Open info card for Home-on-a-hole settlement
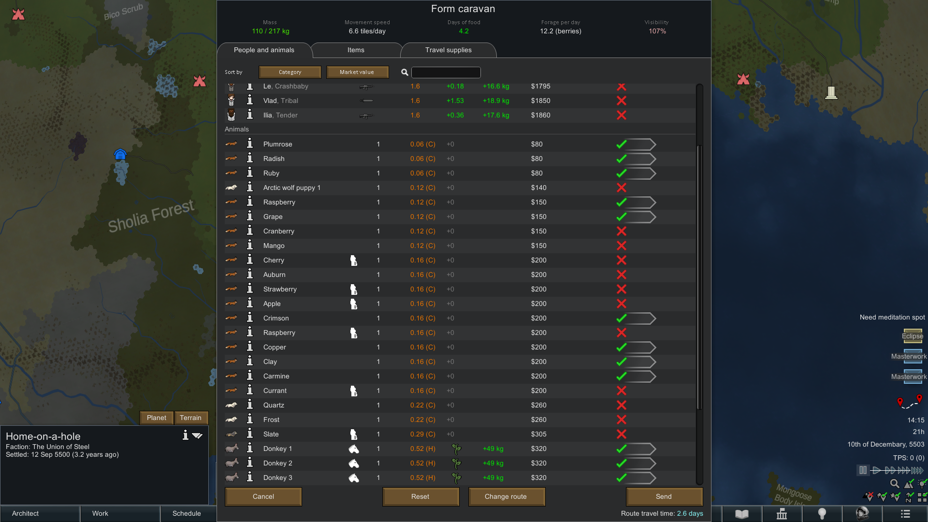Image resolution: width=928 pixels, height=522 pixels. 185,435
